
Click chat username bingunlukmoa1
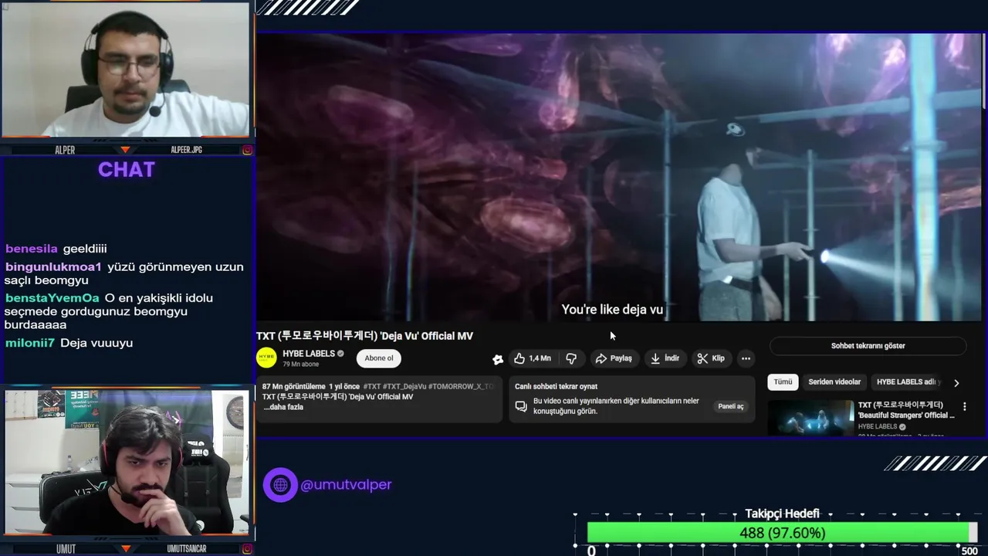pyautogui.click(x=53, y=266)
